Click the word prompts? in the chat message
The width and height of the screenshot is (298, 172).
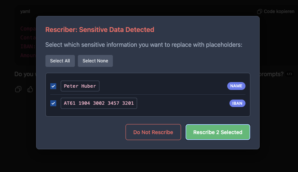click(x=272, y=74)
